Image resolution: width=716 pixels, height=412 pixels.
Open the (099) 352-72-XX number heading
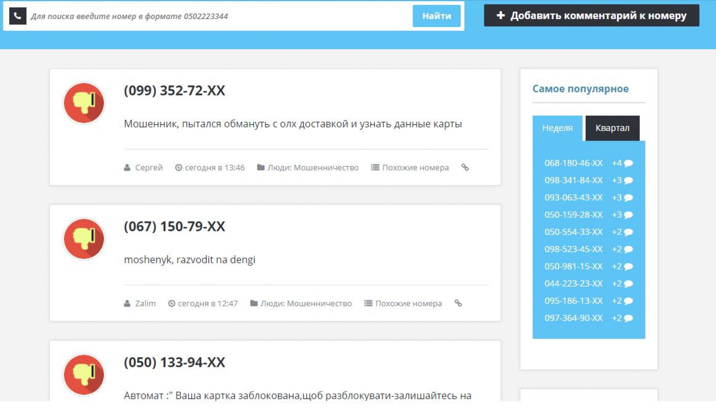tap(174, 91)
